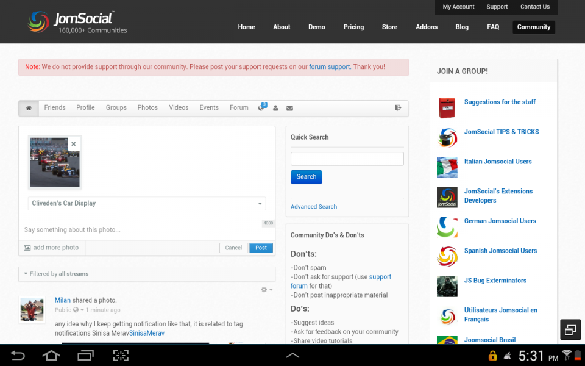The height and width of the screenshot is (366, 585).
Task: Open My Account link
Action: (x=458, y=7)
